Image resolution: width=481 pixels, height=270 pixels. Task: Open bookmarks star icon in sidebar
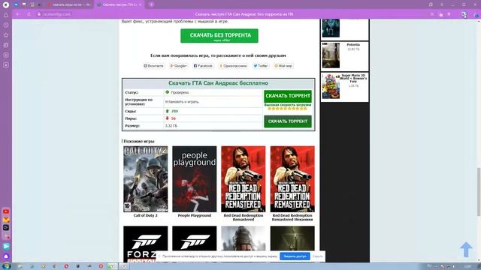(x=6, y=35)
